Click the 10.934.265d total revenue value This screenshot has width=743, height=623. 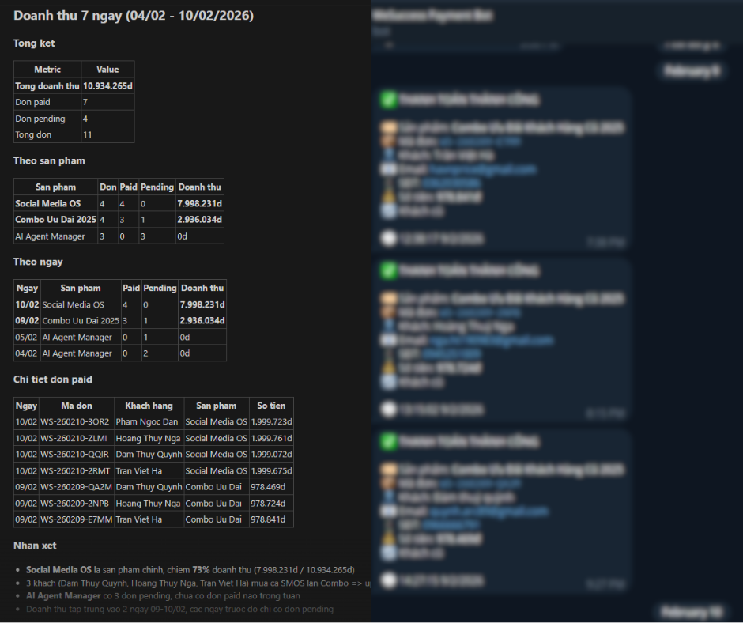point(107,86)
